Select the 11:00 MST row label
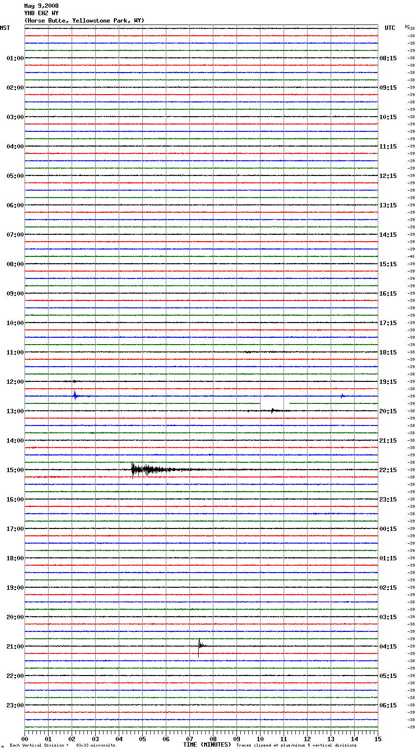Viewport: 417px width, 752px height. pyautogui.click(x=15, y=352)
